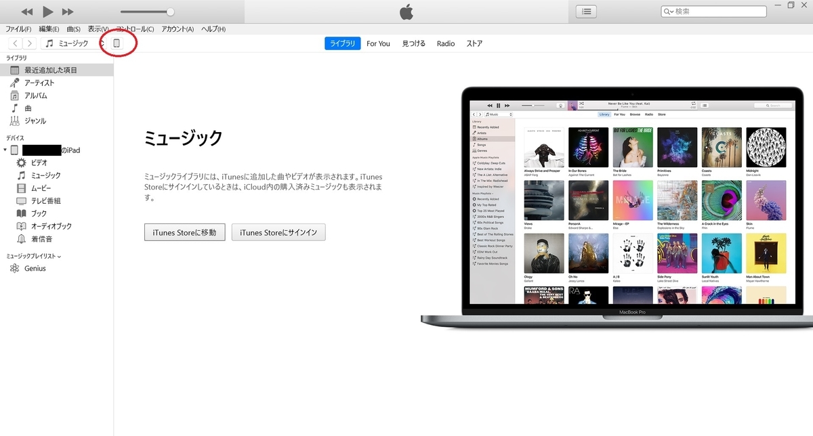Click the rewind previous track button
The height and width of the screenshot is (436, 813).
click(27, 12)
